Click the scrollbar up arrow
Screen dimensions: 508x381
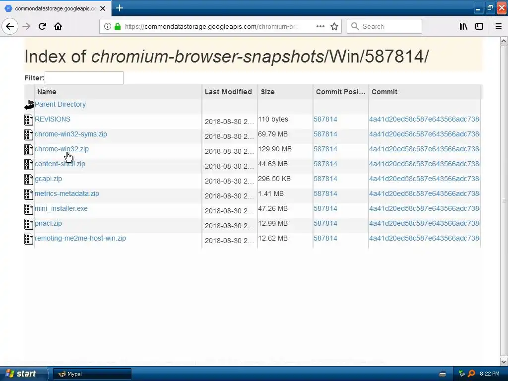coord(504,41)
